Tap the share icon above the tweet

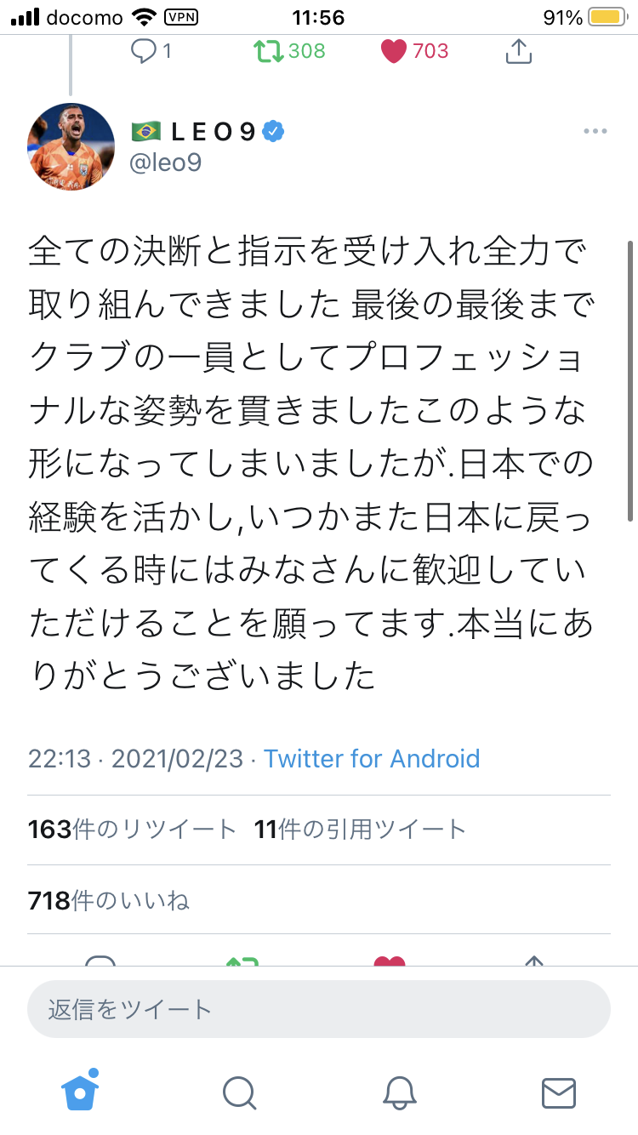click(x=518, y=51)
